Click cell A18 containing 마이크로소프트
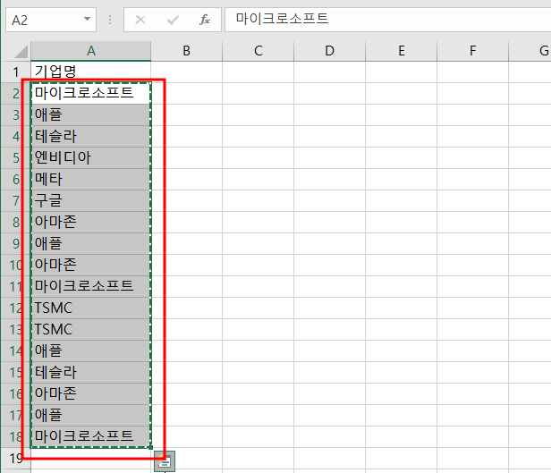Screen dimensions: 551x473 (91, 436)
